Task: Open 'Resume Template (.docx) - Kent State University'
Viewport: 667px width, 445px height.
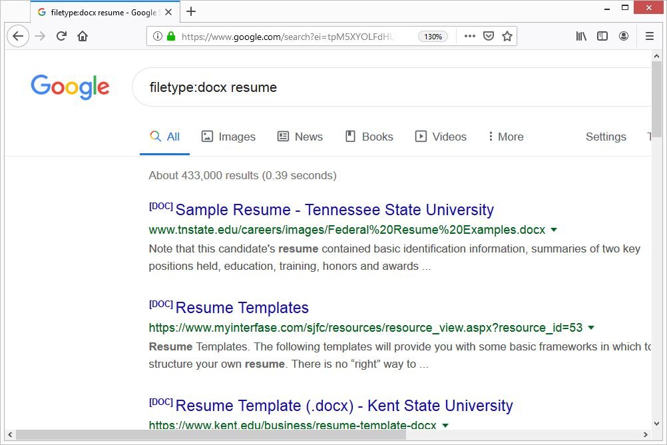Action: 344,406
